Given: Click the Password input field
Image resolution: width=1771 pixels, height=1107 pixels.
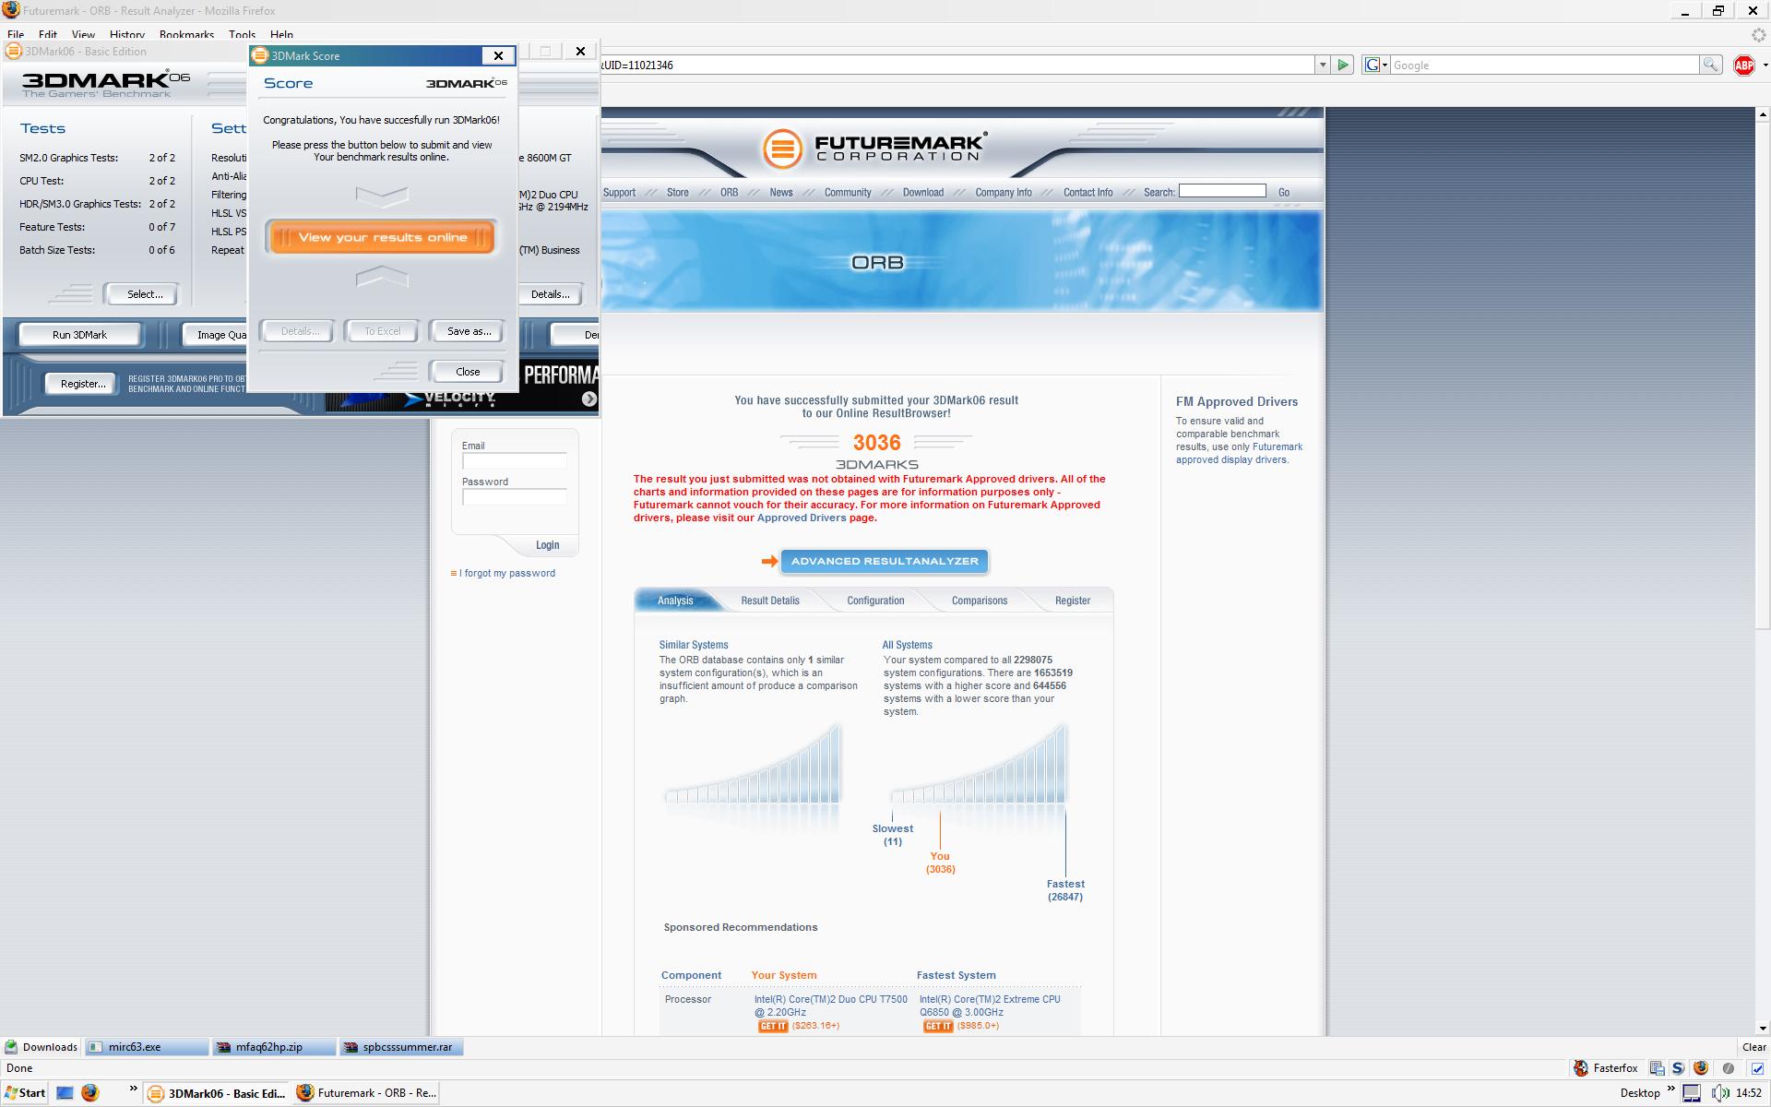Looking at the screenshot, I should [515, 496].
